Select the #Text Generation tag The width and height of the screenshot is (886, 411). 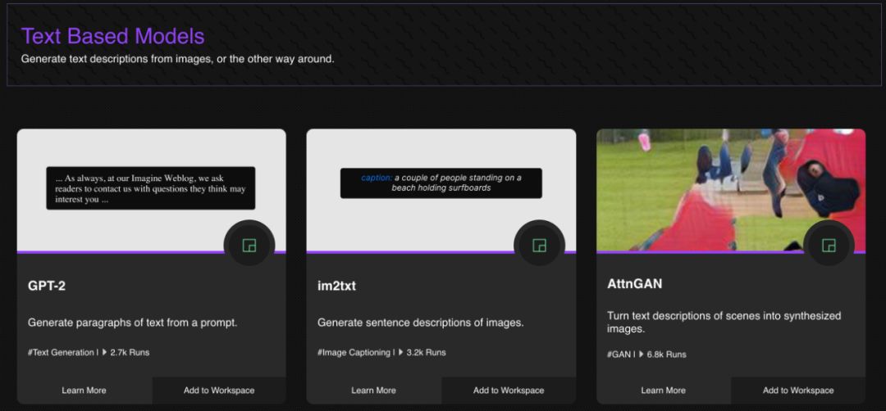click(x=61, y=353)
